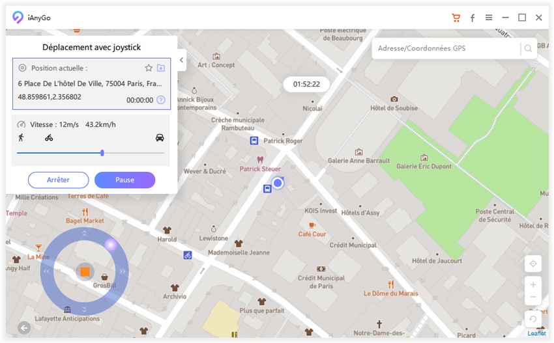Image resolution: width=554 pixels, height=343 pixels.
Task: Click the Mademoiselle Jeanne shop icon
Action: coord(239,243)
